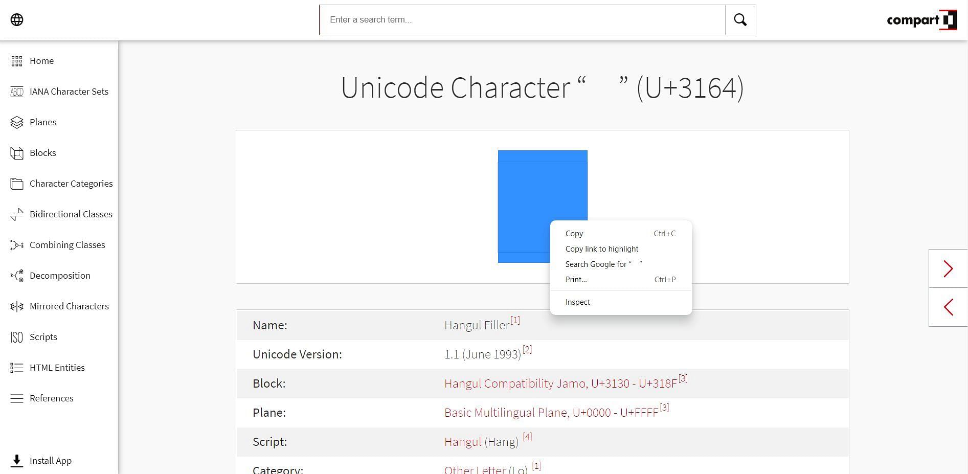Image resolution: width=968 pixels, height=474 pixels.
Task: Click the globe language icon
Action: pyautogui.click(x=17, y=20)
